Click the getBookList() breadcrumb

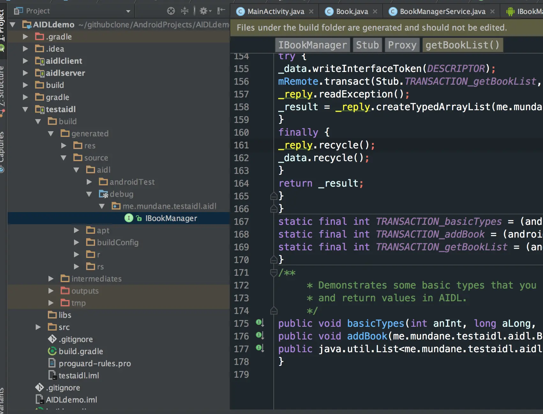pyautogui.click(x=462, y=45)
